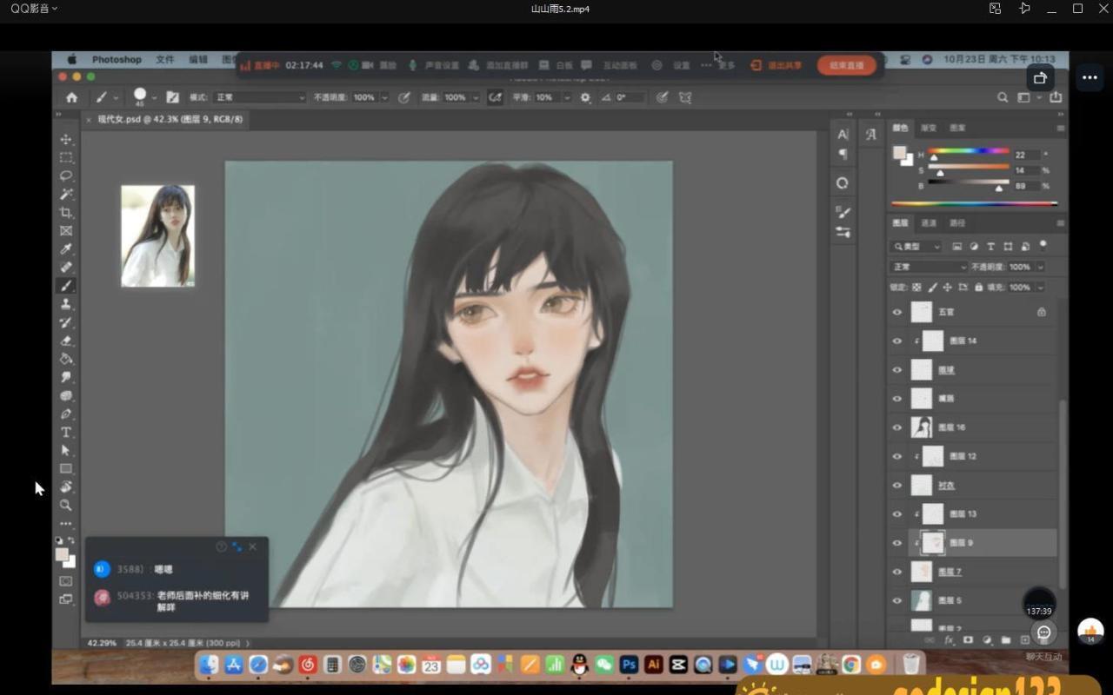Select the Eyedropper tool
Viewport: 1113px width, 695px height.
click(x=66, y=248)
